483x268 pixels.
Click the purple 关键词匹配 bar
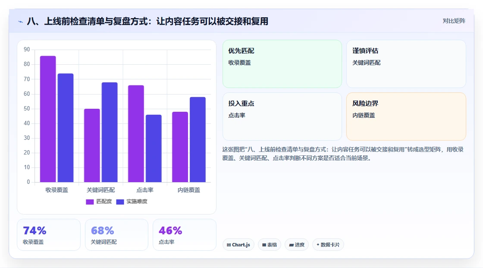point(92,145)
